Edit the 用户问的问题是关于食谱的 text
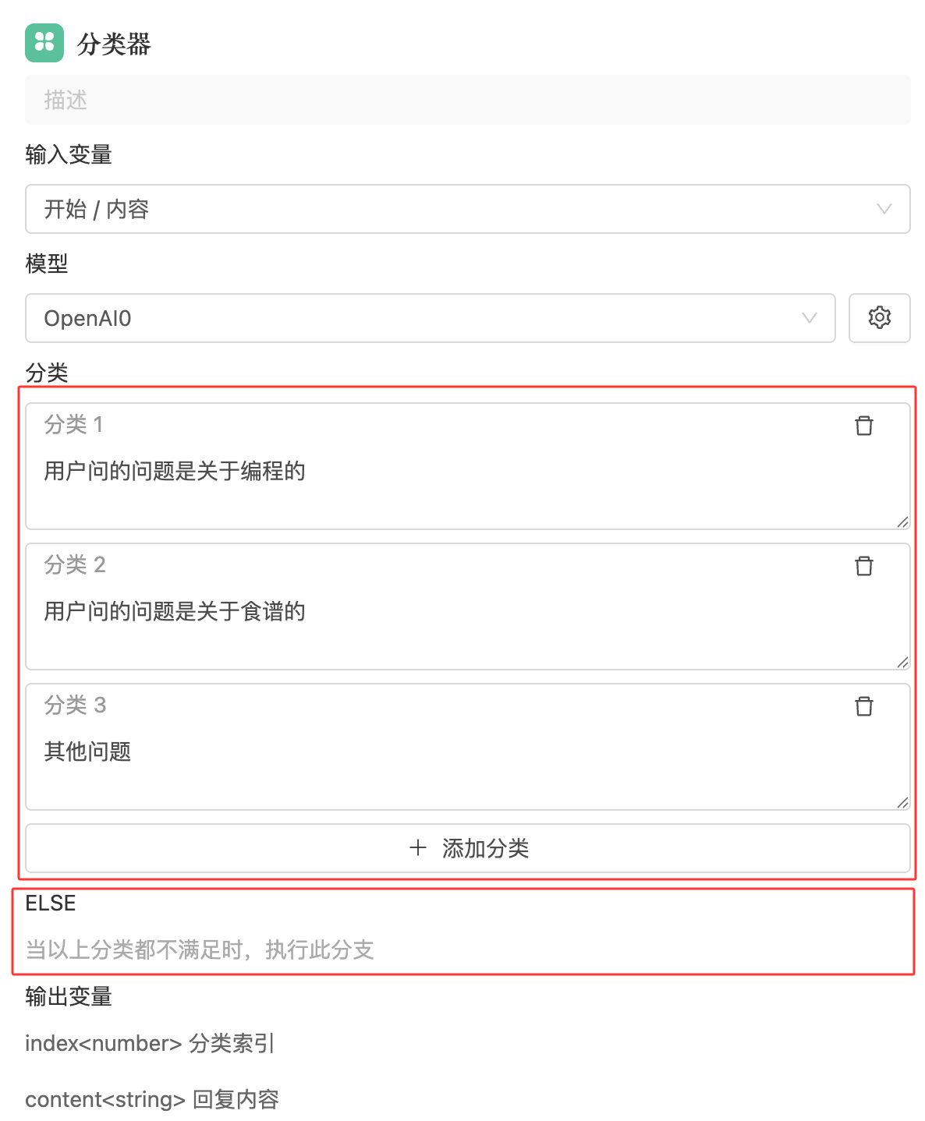925x1121 pixels. coord(175,612)
